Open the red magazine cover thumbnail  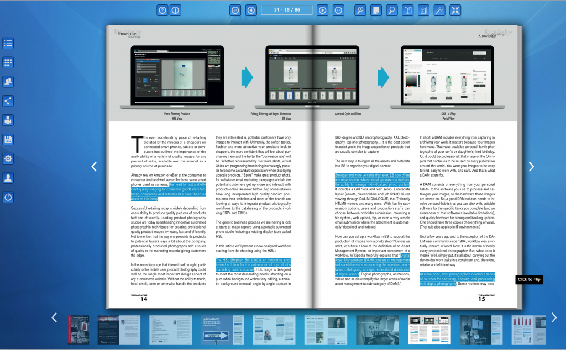[78, 330]
